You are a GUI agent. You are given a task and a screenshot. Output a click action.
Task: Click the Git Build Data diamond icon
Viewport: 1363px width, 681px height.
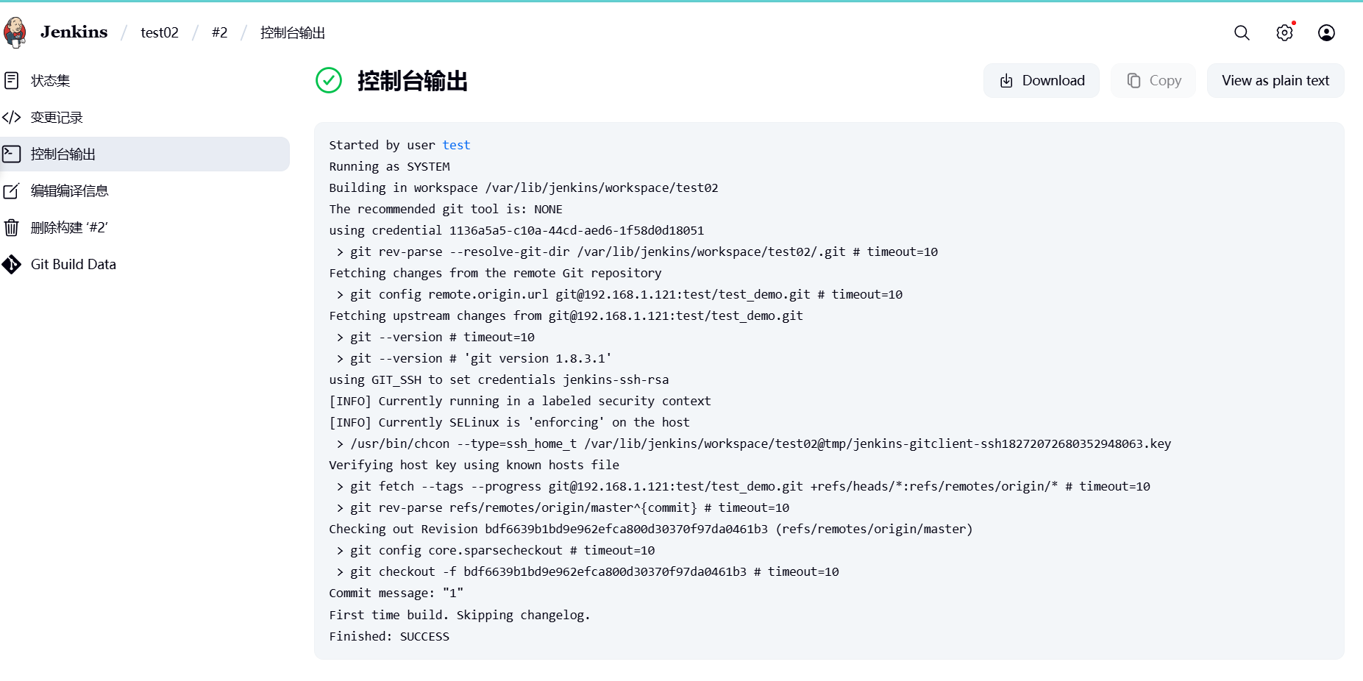12,264
